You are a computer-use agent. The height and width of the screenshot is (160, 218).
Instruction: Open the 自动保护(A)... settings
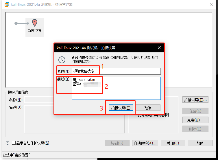(x=145, y=143)
